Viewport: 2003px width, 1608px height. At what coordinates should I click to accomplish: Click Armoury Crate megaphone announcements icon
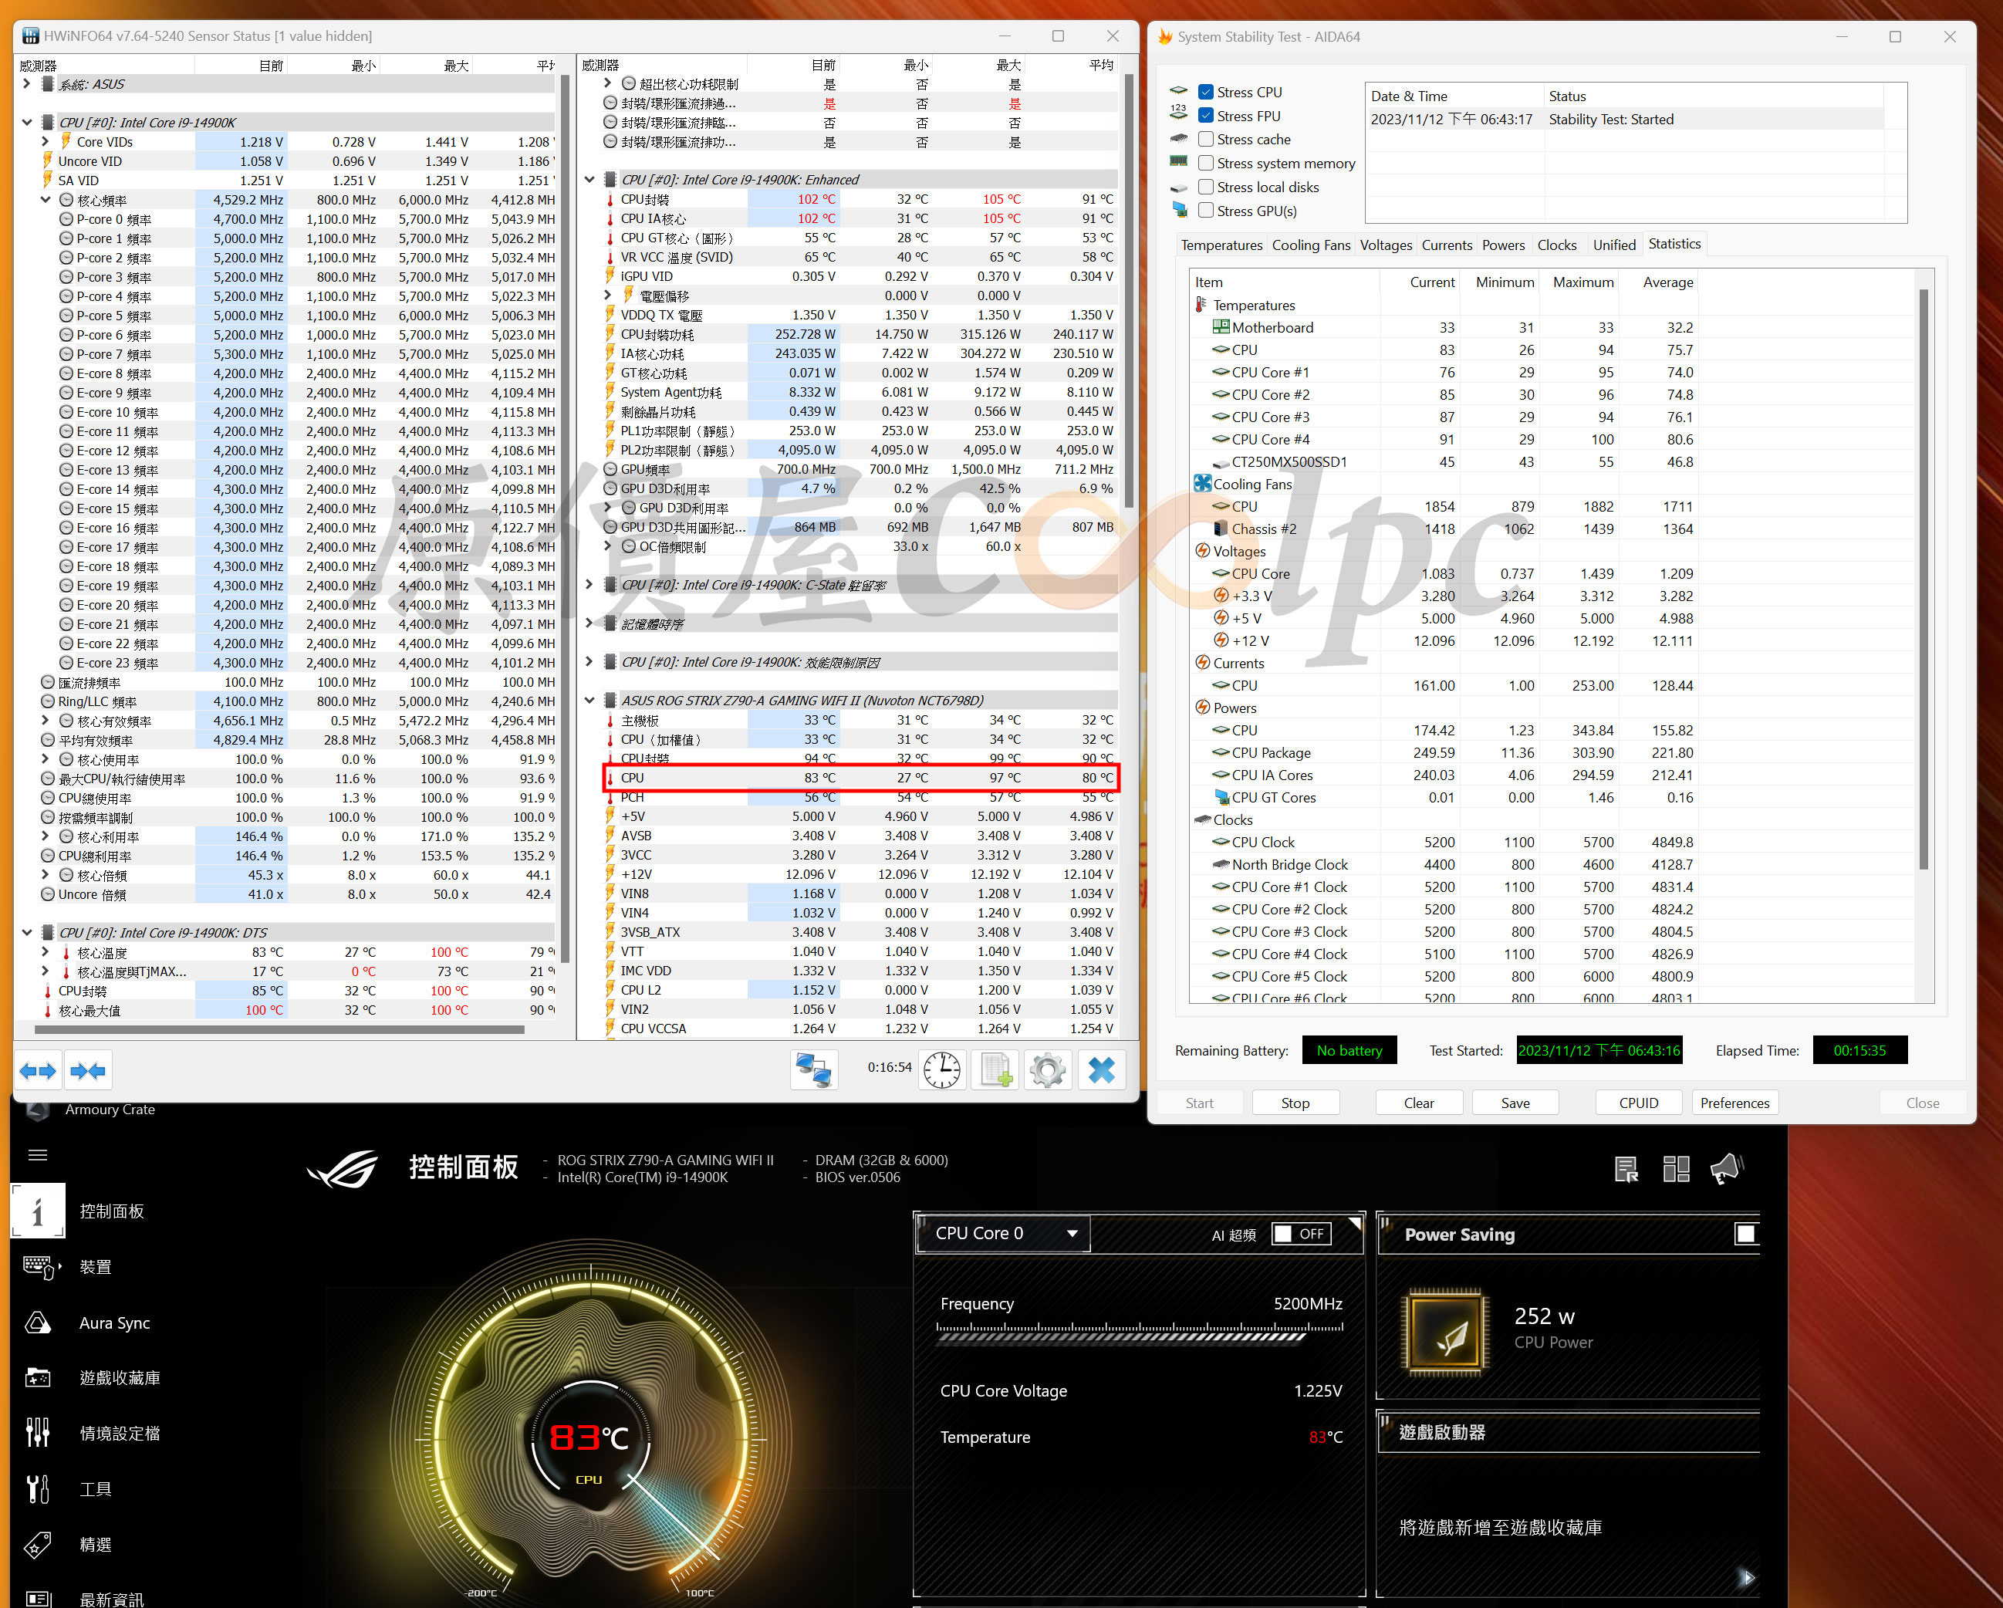(x=1727, y=1169)
